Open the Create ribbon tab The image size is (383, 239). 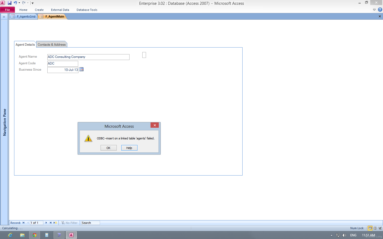pos(39,10)
